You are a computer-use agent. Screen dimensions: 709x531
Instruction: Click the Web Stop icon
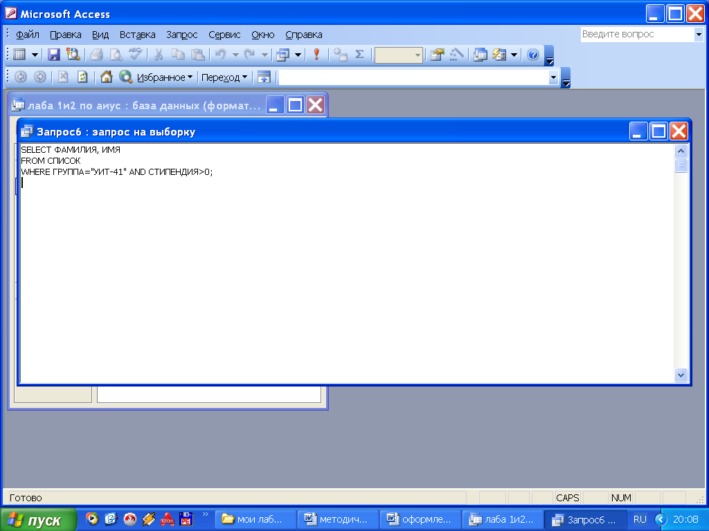coord(63,77)
